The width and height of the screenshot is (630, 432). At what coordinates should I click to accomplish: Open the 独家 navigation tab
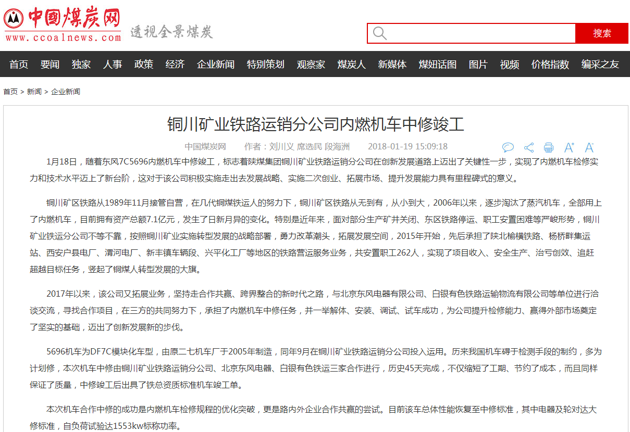pyautogui.click(x=81, y=65)
